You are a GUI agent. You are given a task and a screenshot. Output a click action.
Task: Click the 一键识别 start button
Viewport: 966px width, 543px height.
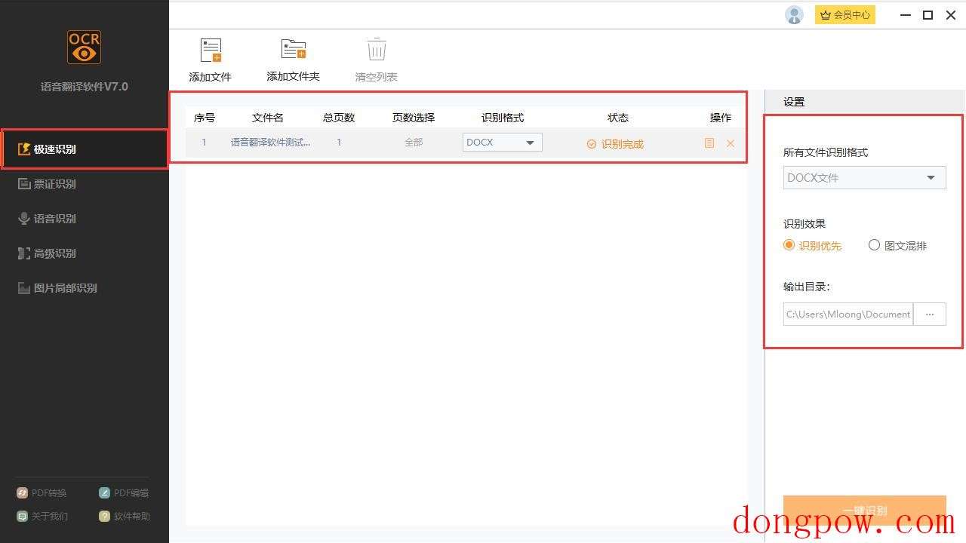865,510
